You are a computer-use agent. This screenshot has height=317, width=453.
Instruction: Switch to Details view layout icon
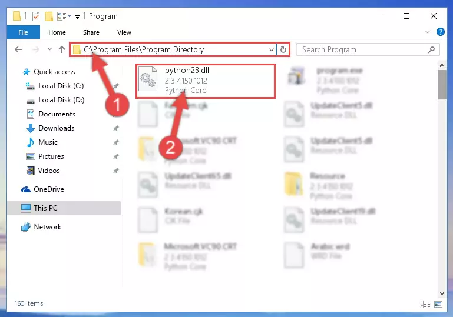tap(425, 304)
